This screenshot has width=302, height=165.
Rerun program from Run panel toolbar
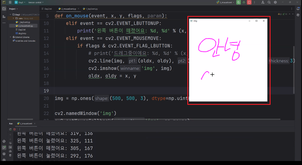pos(10,130)
